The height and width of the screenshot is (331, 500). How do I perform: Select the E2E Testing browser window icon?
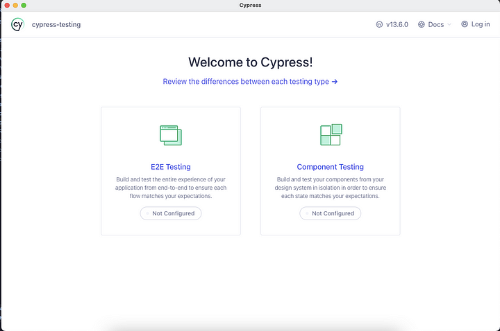pos(171,135)
